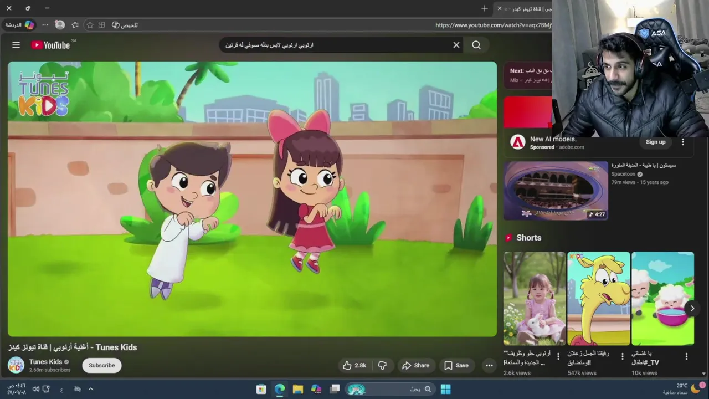Open menu for the 10k views Short
Viewport: 709px width, 399px height.
point(686,357)
